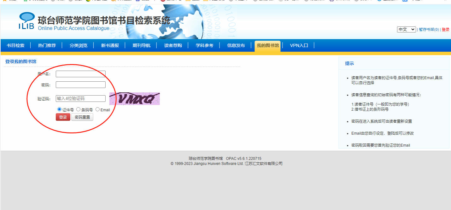Screen dimensions: 451x210
Task: Choose the Email login radio option
Action: coord(97,109)
